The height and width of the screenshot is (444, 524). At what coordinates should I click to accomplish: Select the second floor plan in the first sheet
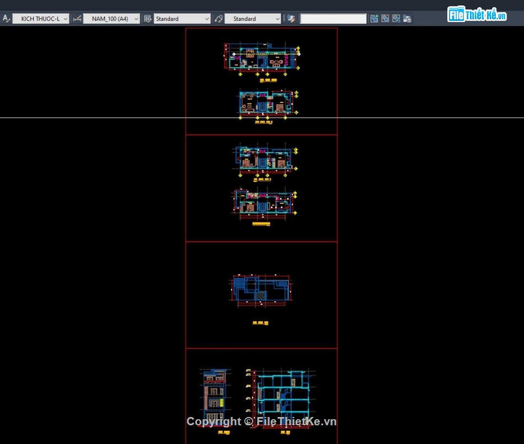(x=267, y=104)
